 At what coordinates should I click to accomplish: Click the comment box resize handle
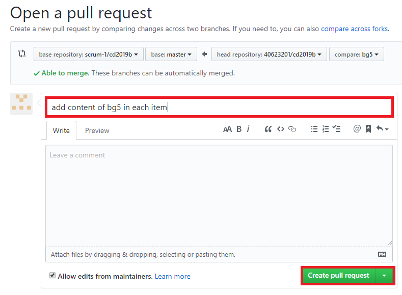(x=389, y=244)
